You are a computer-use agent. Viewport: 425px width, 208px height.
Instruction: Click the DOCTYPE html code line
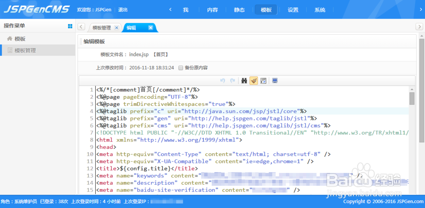(252, 133)
